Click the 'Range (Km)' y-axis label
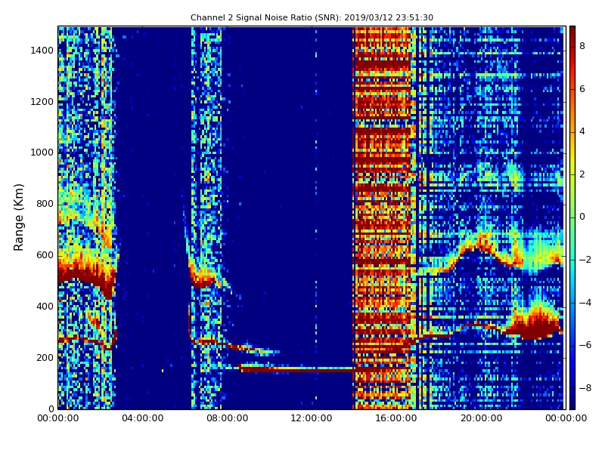605x453 pixels. [18, 217]
